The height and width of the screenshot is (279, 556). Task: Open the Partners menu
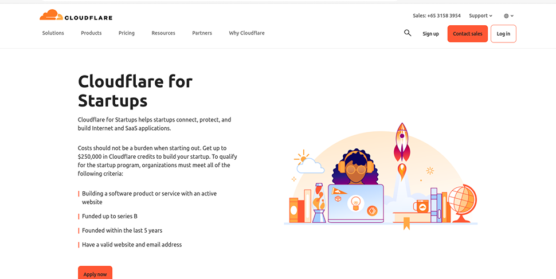click(202, 33)
